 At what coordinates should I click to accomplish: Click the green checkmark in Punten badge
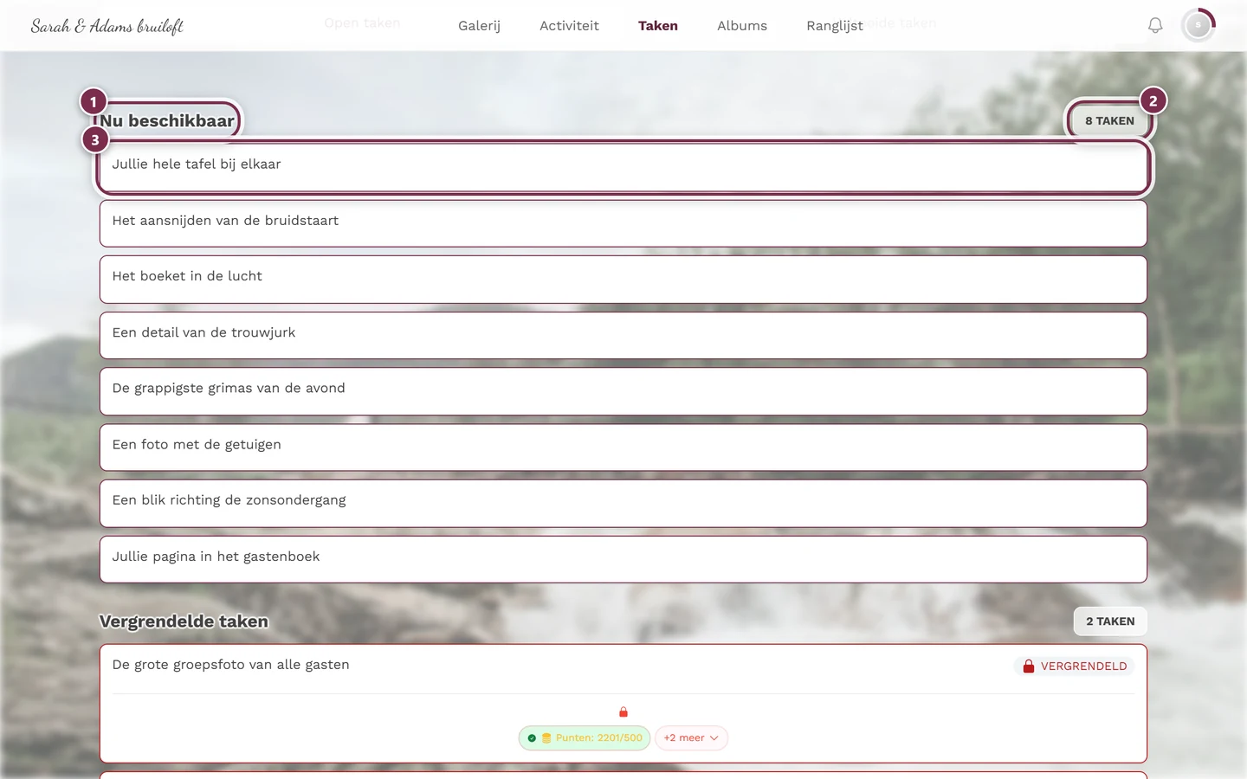coord(532,738)
